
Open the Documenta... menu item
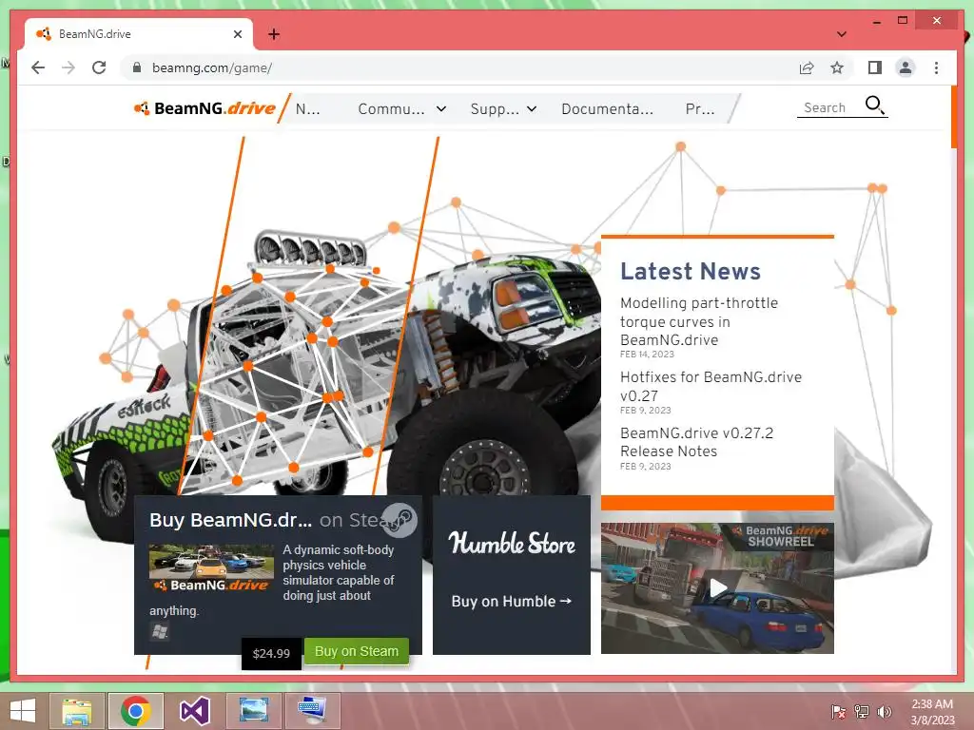607,109
